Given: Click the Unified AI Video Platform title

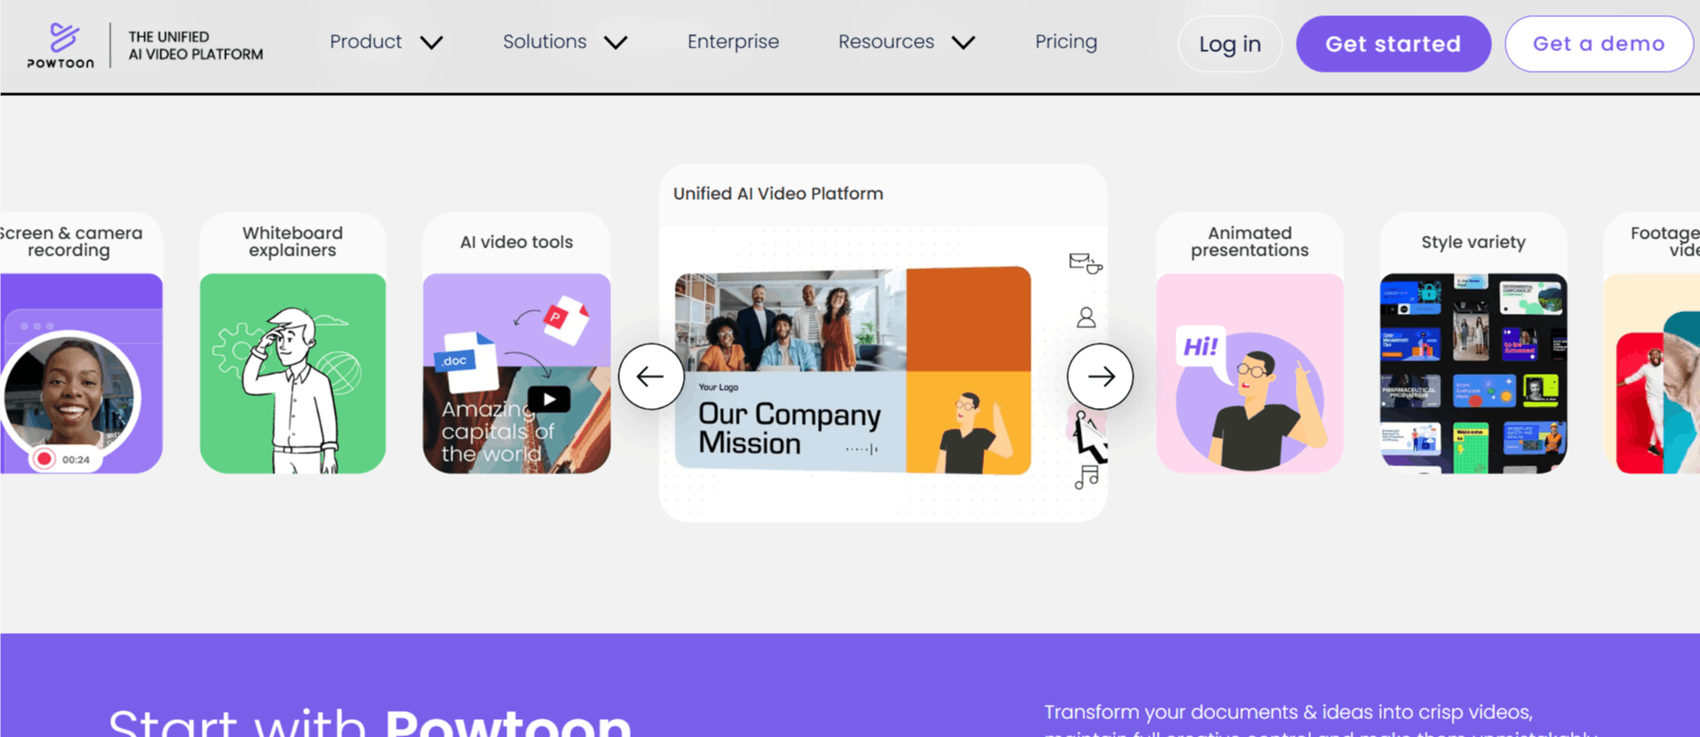Looking at the screenshot, I should (x=778, y=194).
